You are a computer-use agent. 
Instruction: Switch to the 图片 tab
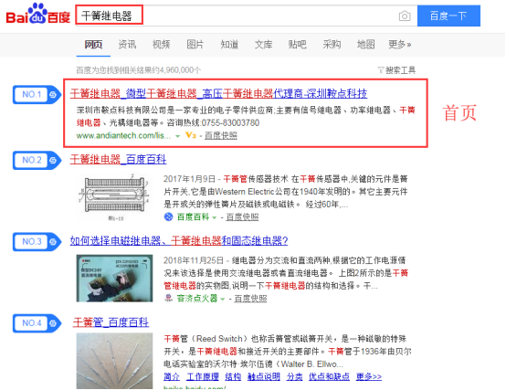[195, 44]
